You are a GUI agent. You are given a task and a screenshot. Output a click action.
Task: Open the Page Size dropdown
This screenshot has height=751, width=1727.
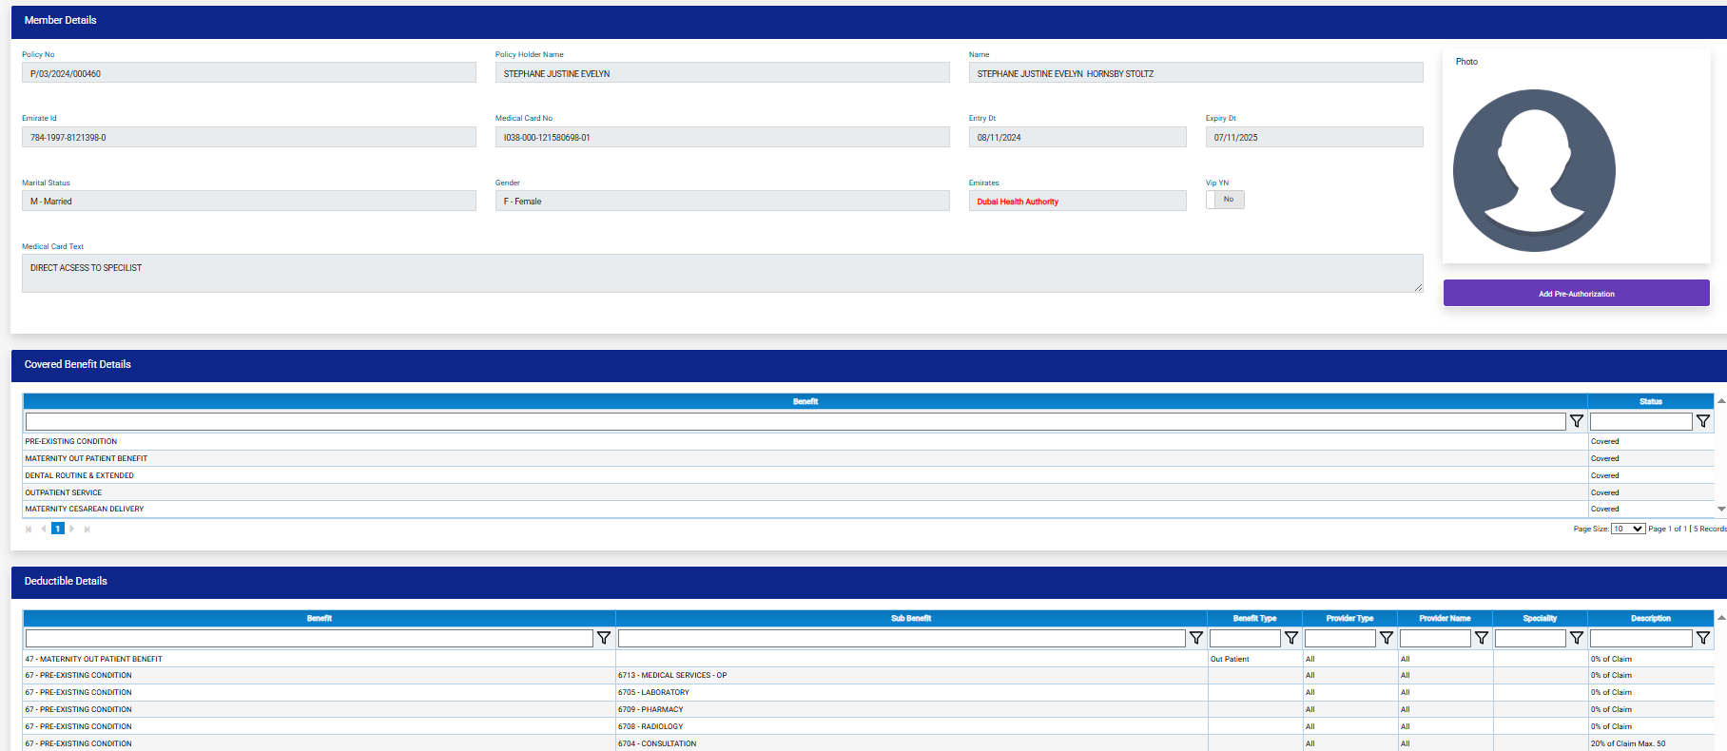(1628, 529)
